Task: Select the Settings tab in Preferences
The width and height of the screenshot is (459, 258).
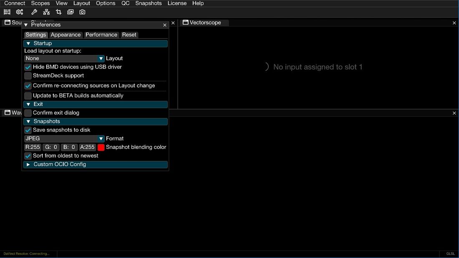Action: (36, 35)
